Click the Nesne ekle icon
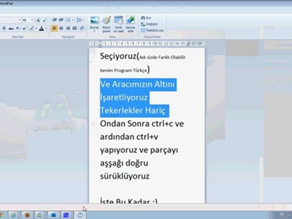Screen dimensions: 292x219 pos(130,24)
